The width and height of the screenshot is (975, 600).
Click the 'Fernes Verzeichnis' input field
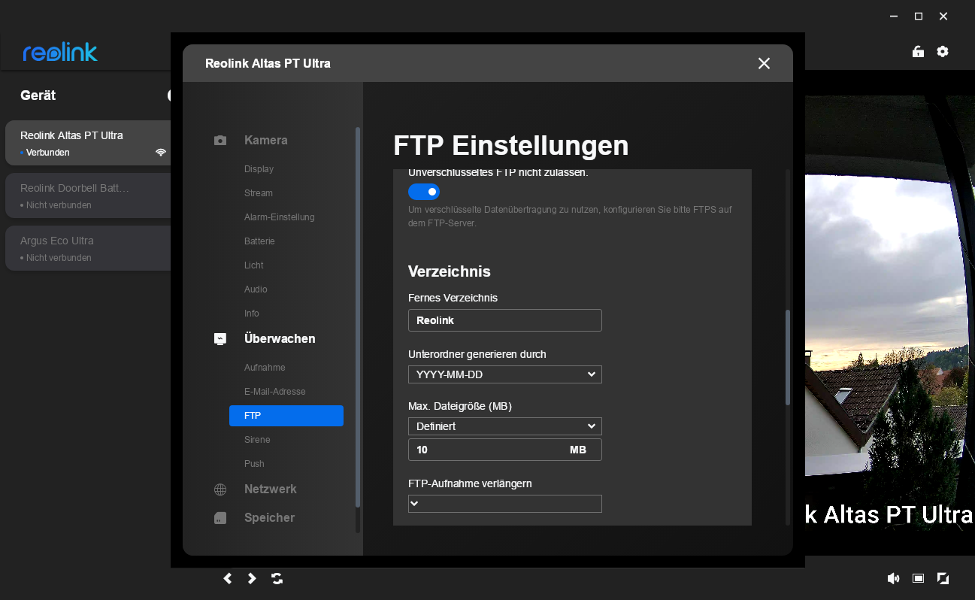pyautogui.click(x=504, y=320)
